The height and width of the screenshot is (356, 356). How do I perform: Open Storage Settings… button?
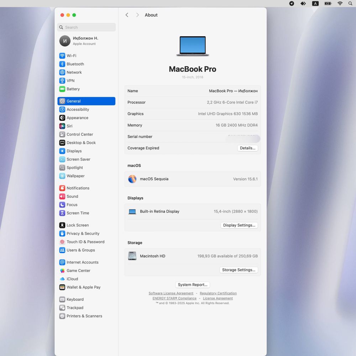239,270
